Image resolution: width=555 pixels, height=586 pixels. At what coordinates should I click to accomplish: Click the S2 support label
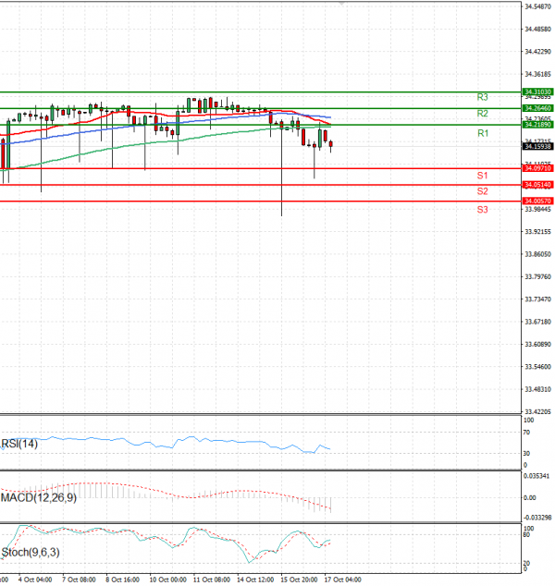coord(482,191)
